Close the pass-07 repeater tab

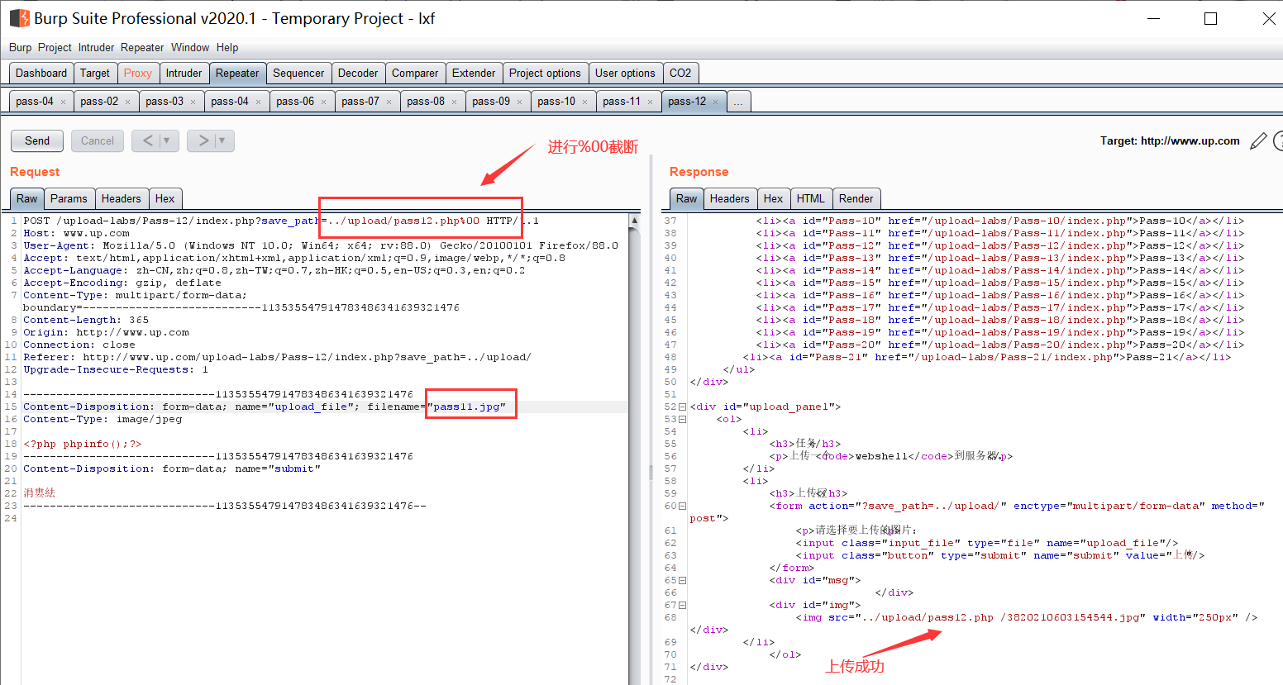389,102
